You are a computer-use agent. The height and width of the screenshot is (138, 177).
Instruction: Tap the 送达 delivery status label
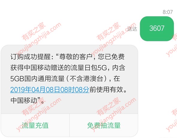coord(132,29)
